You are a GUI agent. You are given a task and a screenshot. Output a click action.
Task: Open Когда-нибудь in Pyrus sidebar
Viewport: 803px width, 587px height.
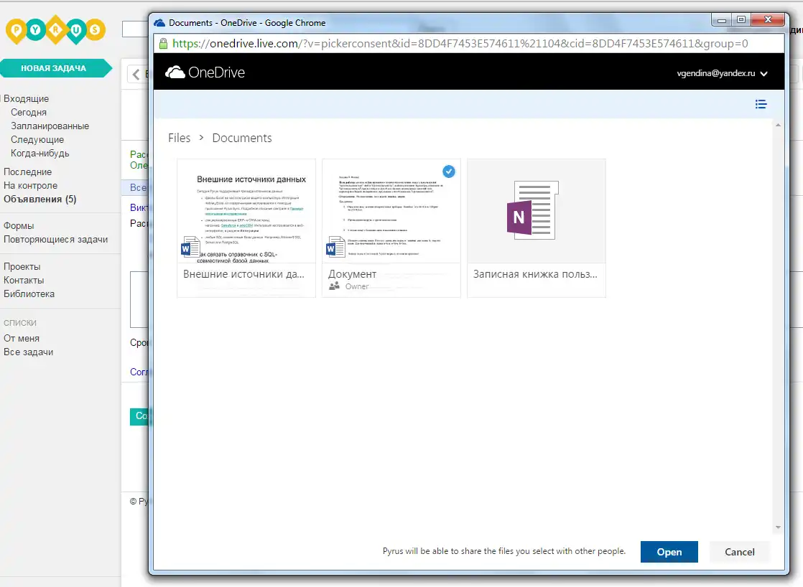click(x=40, y=153)
